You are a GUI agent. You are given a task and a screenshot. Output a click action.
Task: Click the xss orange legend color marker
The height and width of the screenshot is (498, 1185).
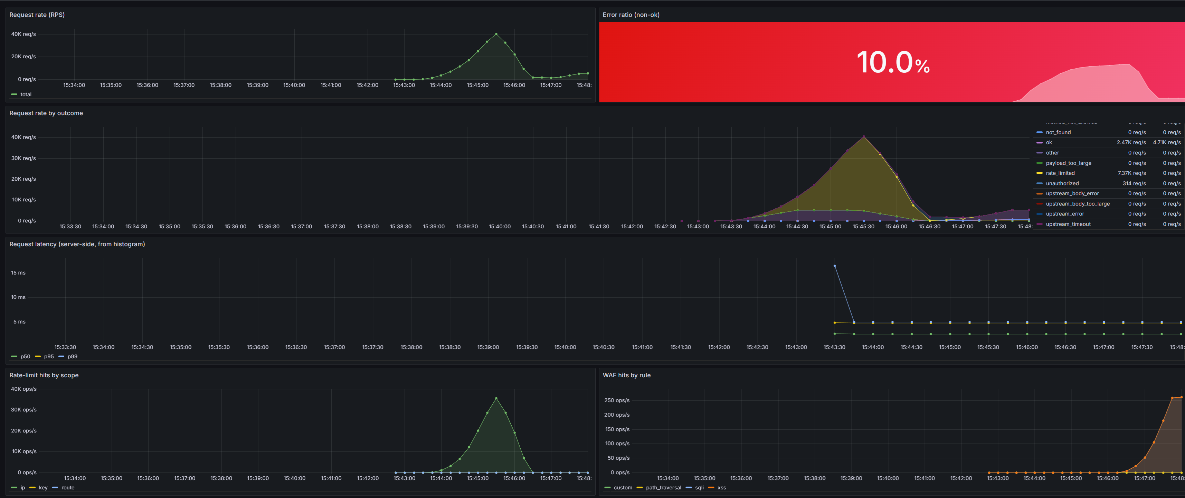711,488
